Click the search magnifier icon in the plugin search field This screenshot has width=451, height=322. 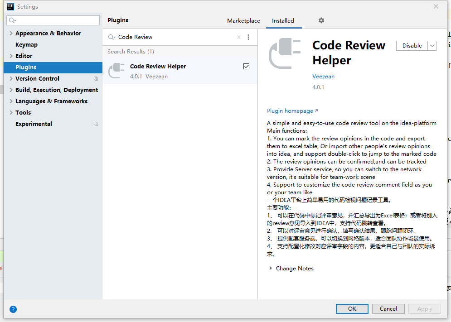click(112, 37)
